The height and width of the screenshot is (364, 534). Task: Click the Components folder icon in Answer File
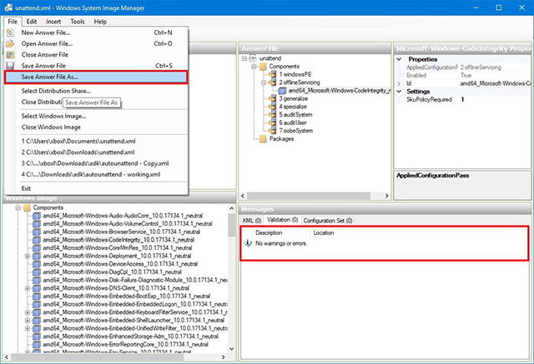[263, 67]
